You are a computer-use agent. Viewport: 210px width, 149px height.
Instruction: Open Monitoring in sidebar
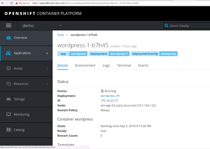(26, 115)
